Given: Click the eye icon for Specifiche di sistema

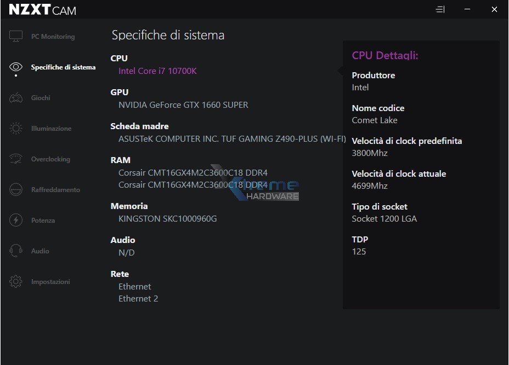Looking at the screenshot, I should [x=16, y=67].
